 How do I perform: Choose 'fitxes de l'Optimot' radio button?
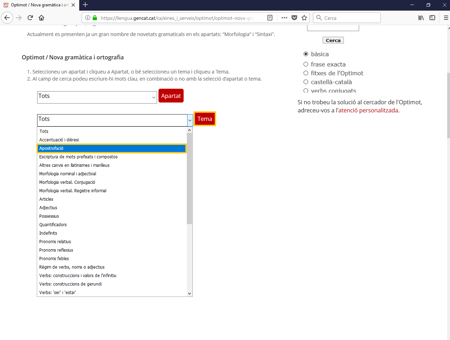pyautogui.click(x=306, y=73)
